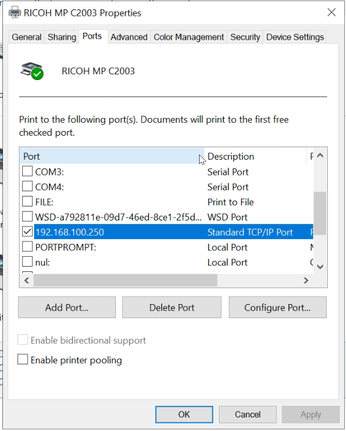Select the FILE: port name

(x=44, y=202)
